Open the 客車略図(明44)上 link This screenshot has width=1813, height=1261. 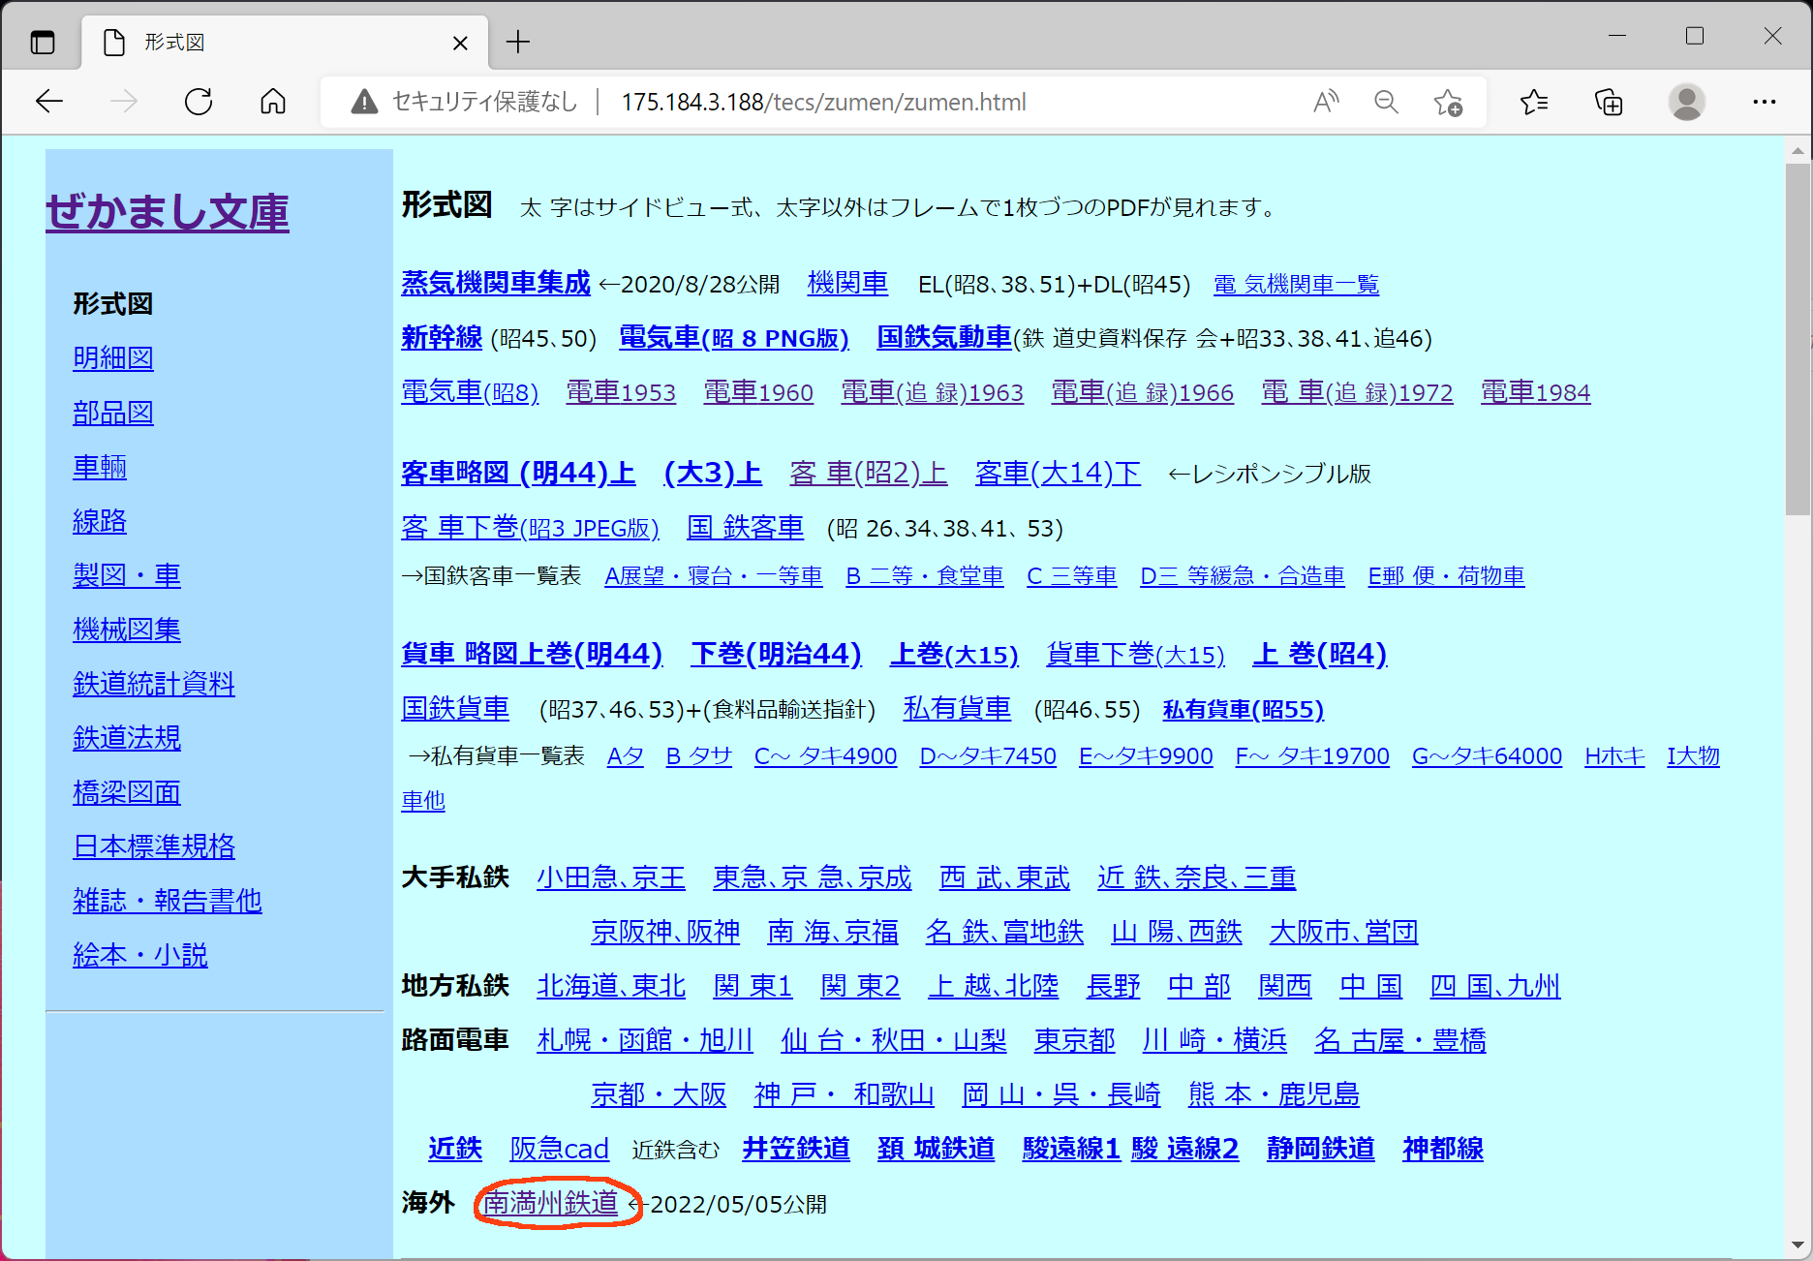(x=518, y=473)
